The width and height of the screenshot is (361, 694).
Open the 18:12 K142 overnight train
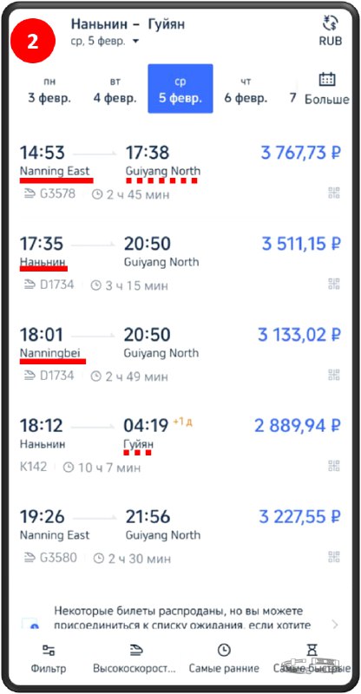pyautogui.click(x=180, y=446)
